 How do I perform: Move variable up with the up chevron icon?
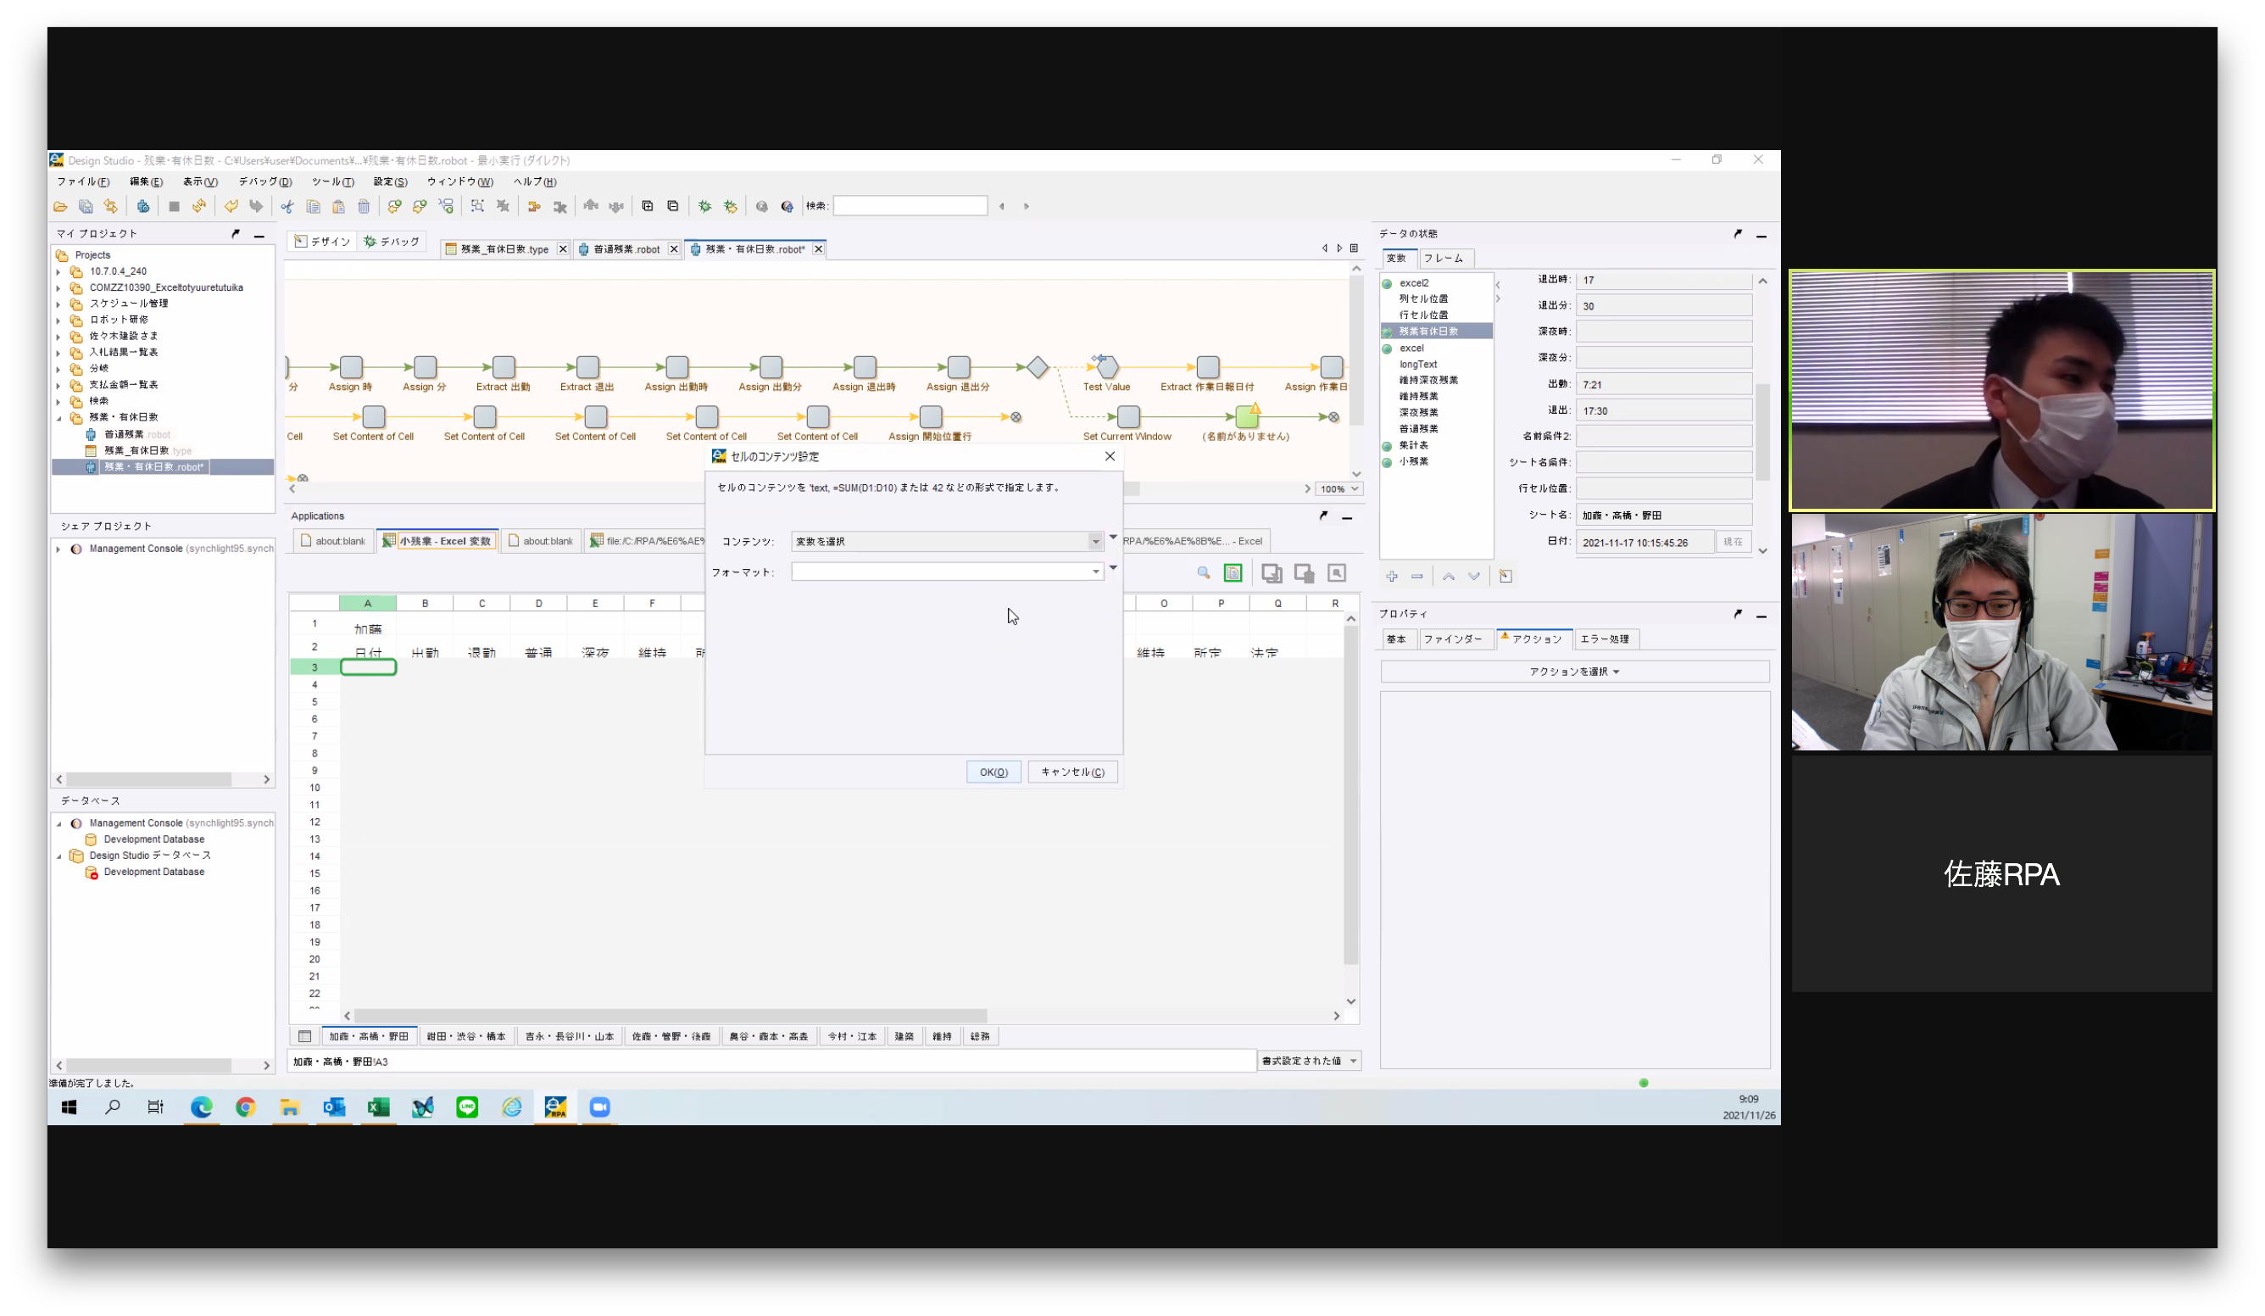1449,577
